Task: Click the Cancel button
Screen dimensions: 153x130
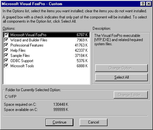Action: coord(94,122)
